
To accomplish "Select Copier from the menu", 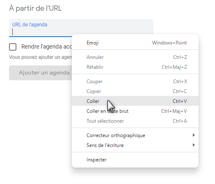I will pos(135,91).
